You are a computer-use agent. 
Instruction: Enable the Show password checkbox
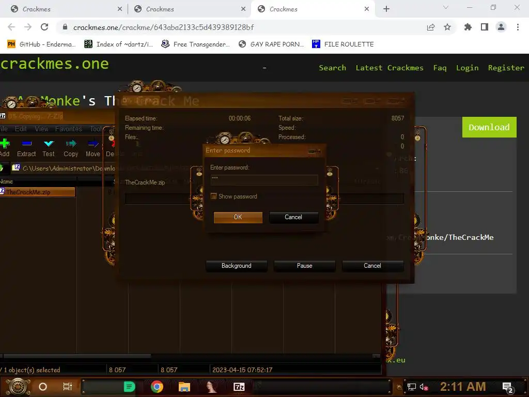tap(213, 196)
